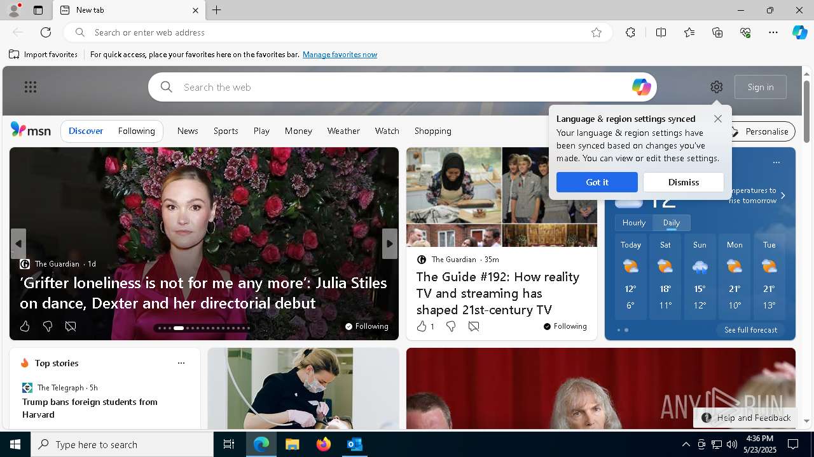
Task: Click the Windows taskbar search box
Action: click(x=122, y=444)
